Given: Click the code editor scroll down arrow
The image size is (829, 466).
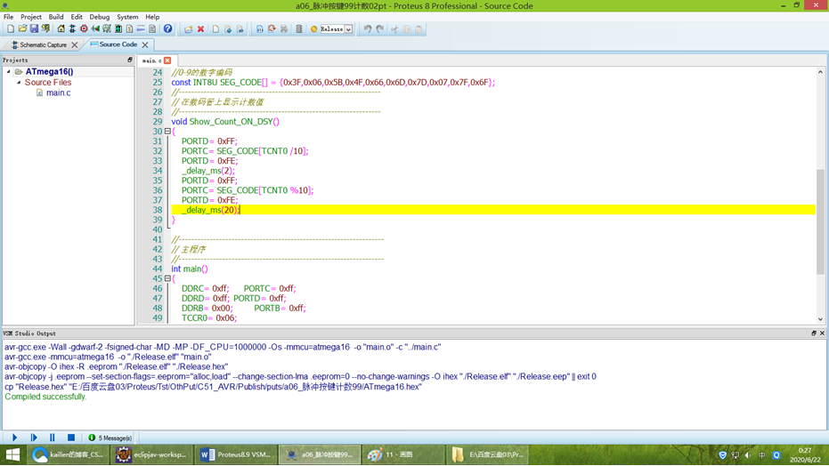Looking at the screenshot, I should coord(821,318).
